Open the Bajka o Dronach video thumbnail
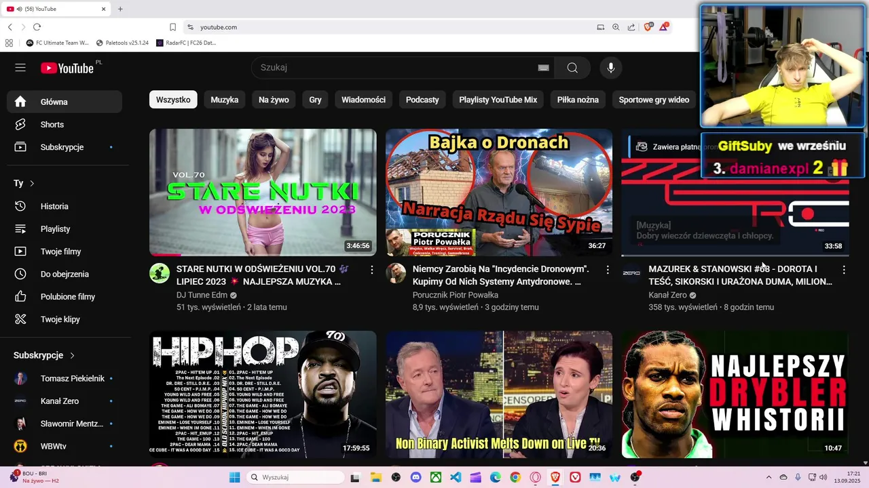869x488 pixels. point(499,192)
